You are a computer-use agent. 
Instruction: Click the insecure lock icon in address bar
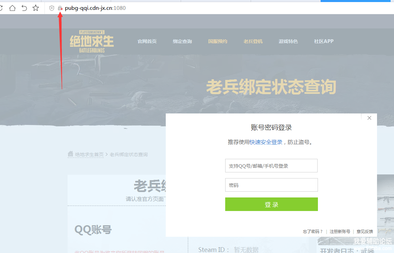point(60,8)
